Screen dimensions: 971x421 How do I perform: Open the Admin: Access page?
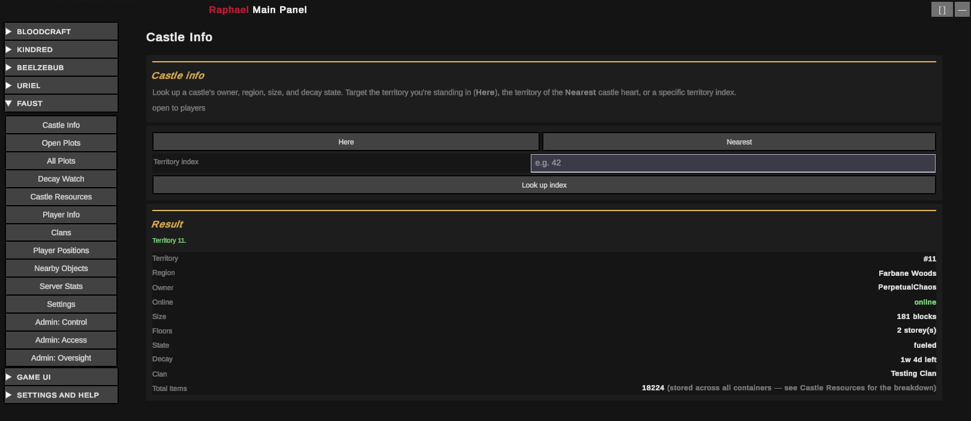pyautogui.click(x=61, y=340)
